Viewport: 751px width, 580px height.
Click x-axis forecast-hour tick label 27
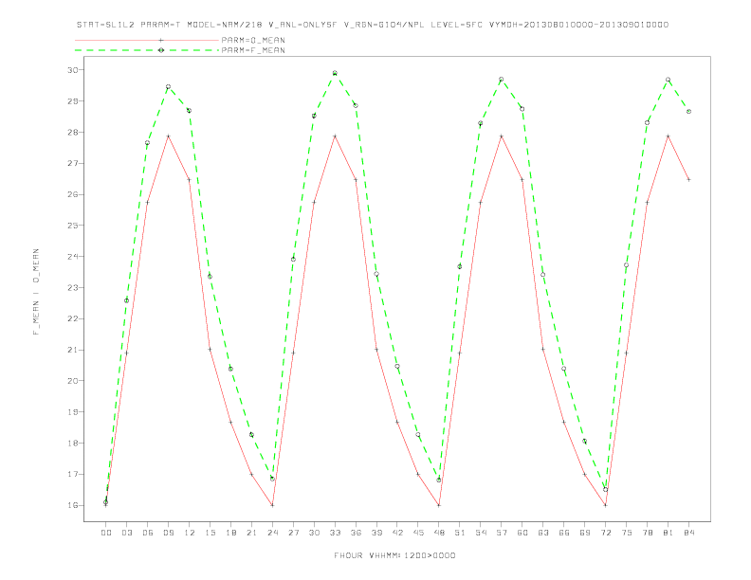coord(293,533)
